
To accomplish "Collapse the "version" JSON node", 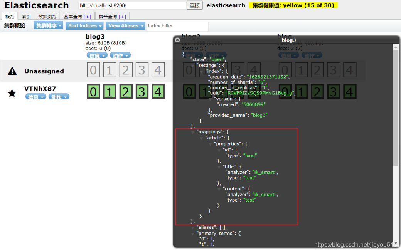I will [210, 99].
